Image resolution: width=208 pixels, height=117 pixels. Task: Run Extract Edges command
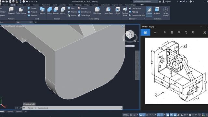[x=84, y=12]
